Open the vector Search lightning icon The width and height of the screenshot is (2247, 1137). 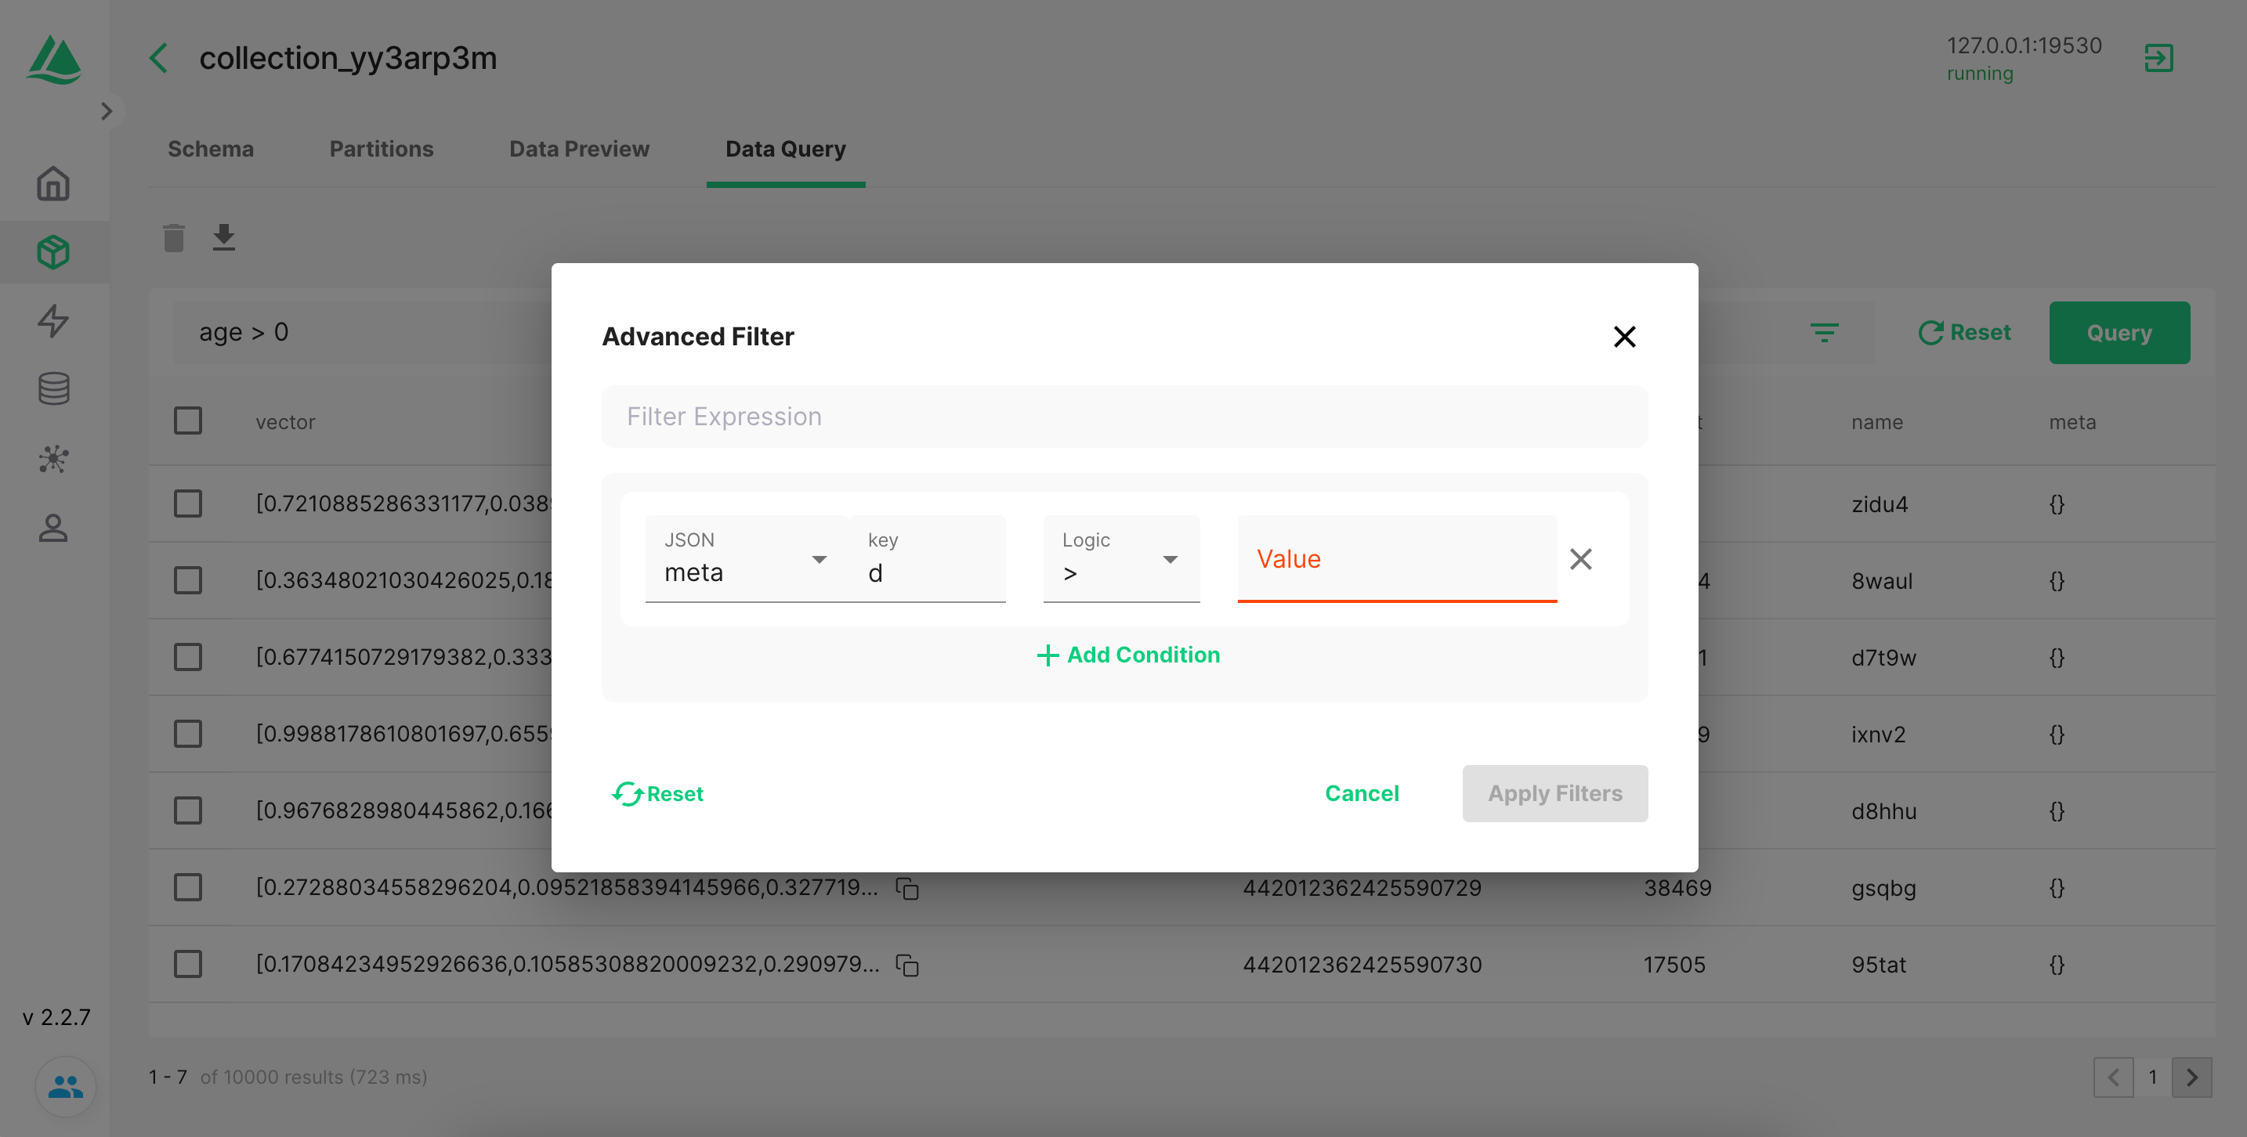[53, 321]
